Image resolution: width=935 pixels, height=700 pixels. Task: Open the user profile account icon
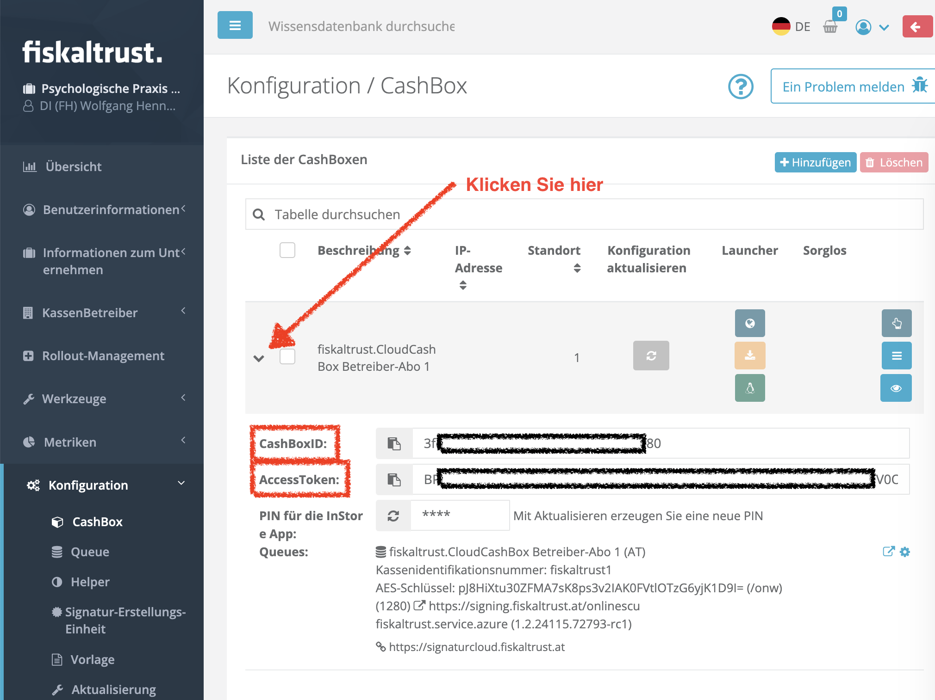click(x=863, y=27)
